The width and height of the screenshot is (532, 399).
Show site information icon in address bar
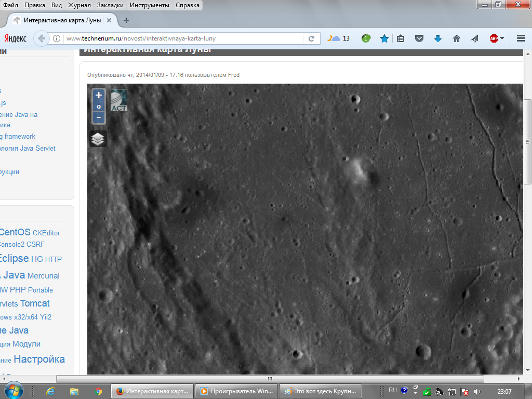tap(57, 38)
